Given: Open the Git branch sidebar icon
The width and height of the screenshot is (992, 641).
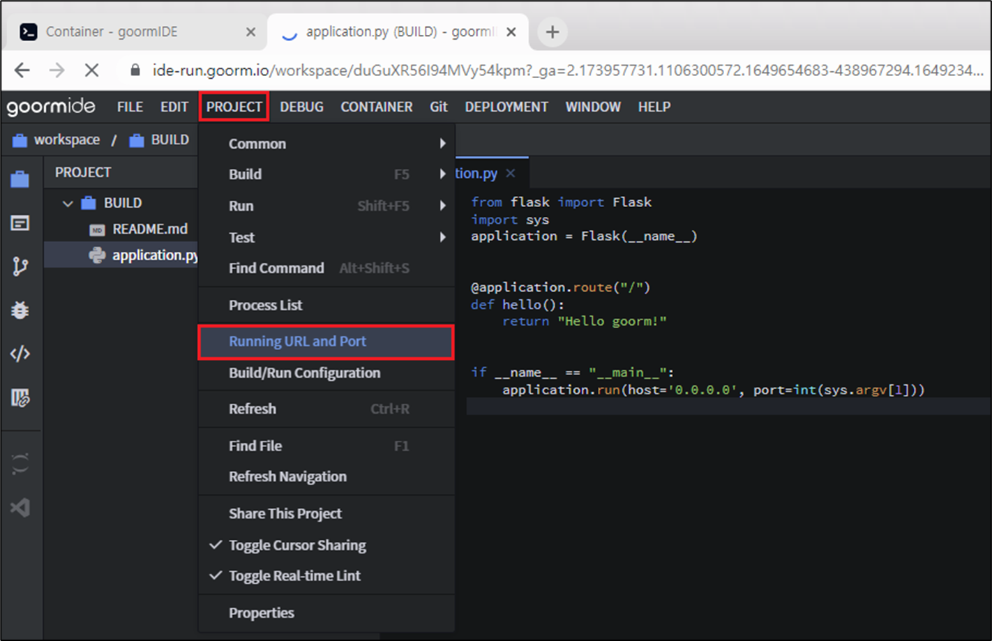Looking at the screenshot, I should 20,266.
